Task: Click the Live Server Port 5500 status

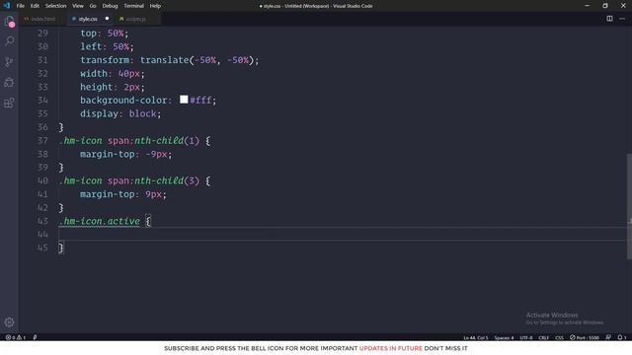Action: coord(585,337)
